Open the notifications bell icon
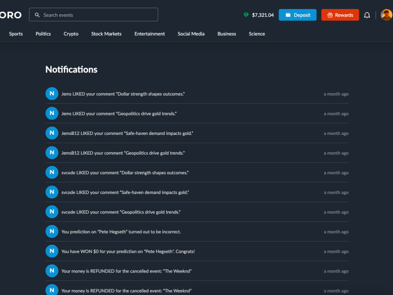This screenshot has width=393, height=295. pos(367,15)
